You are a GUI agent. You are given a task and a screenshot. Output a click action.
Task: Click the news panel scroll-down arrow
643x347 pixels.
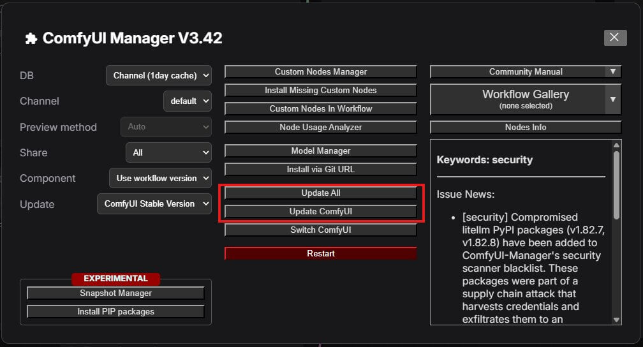click(616, 320)
